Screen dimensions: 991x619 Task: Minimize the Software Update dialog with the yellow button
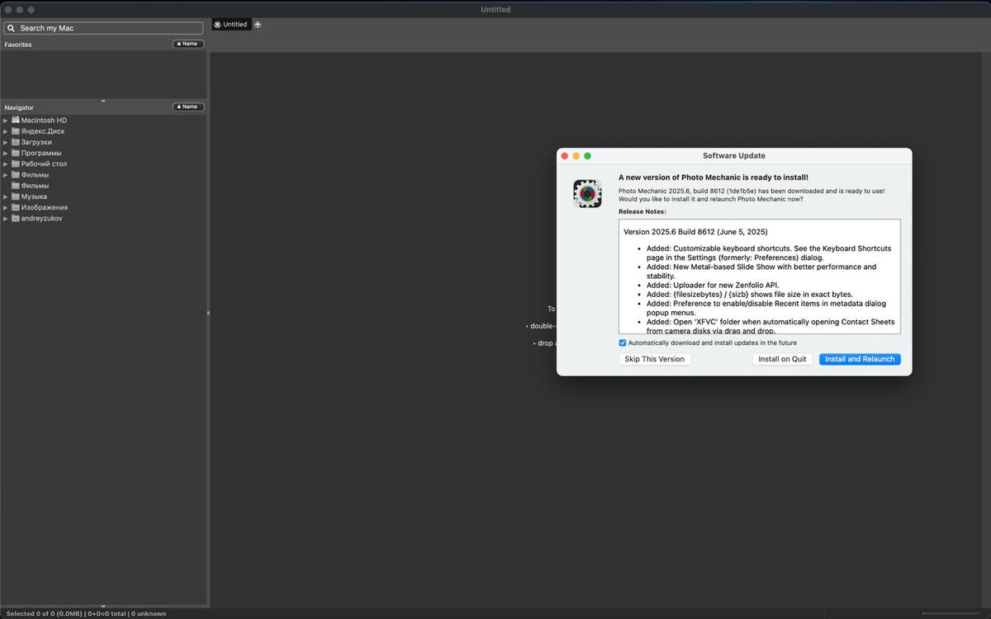pos(576,156)
